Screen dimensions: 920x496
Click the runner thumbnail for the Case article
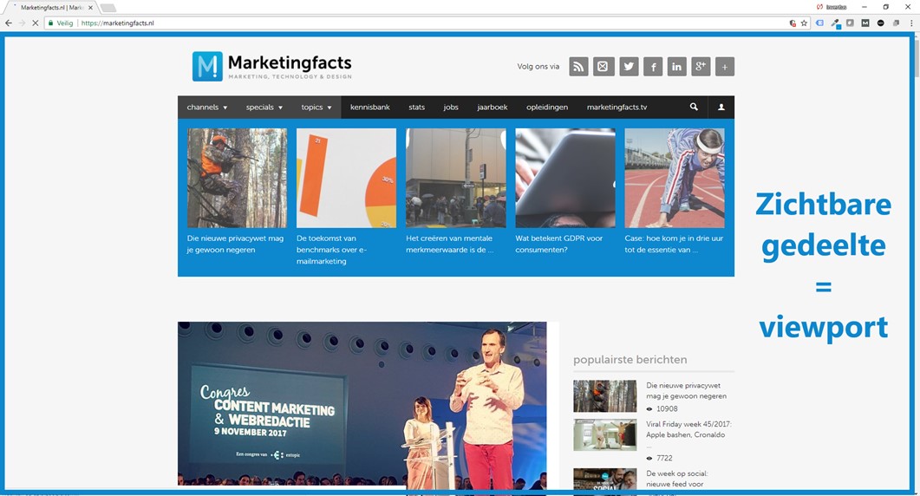(x=675, y=178)
